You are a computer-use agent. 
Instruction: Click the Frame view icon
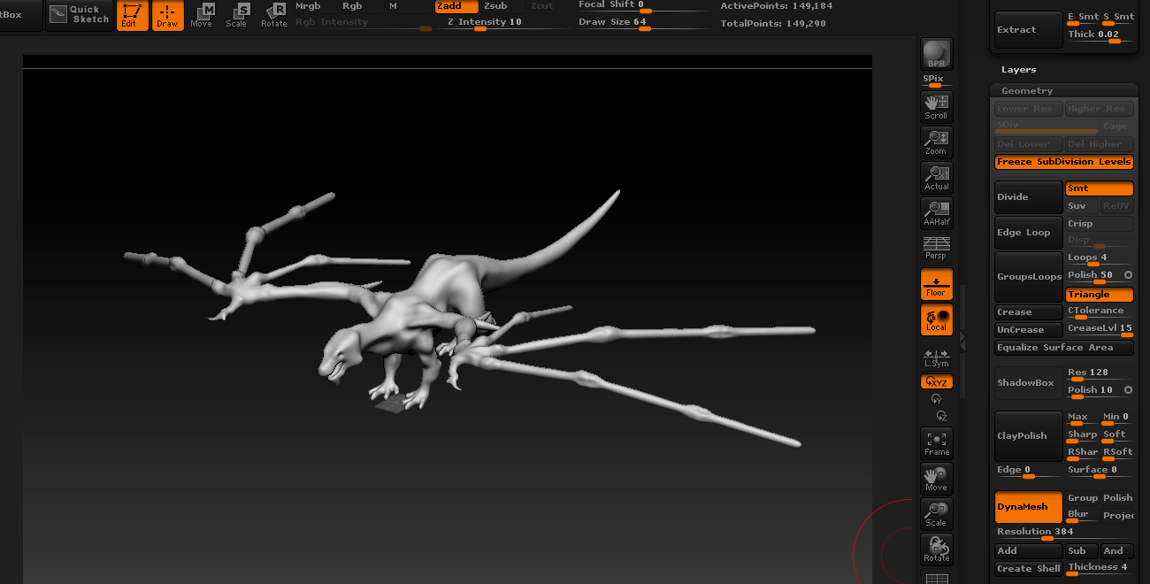point(936,442)
